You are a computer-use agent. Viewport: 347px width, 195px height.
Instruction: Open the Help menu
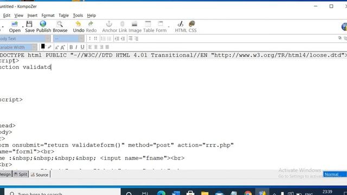[92, 16]
